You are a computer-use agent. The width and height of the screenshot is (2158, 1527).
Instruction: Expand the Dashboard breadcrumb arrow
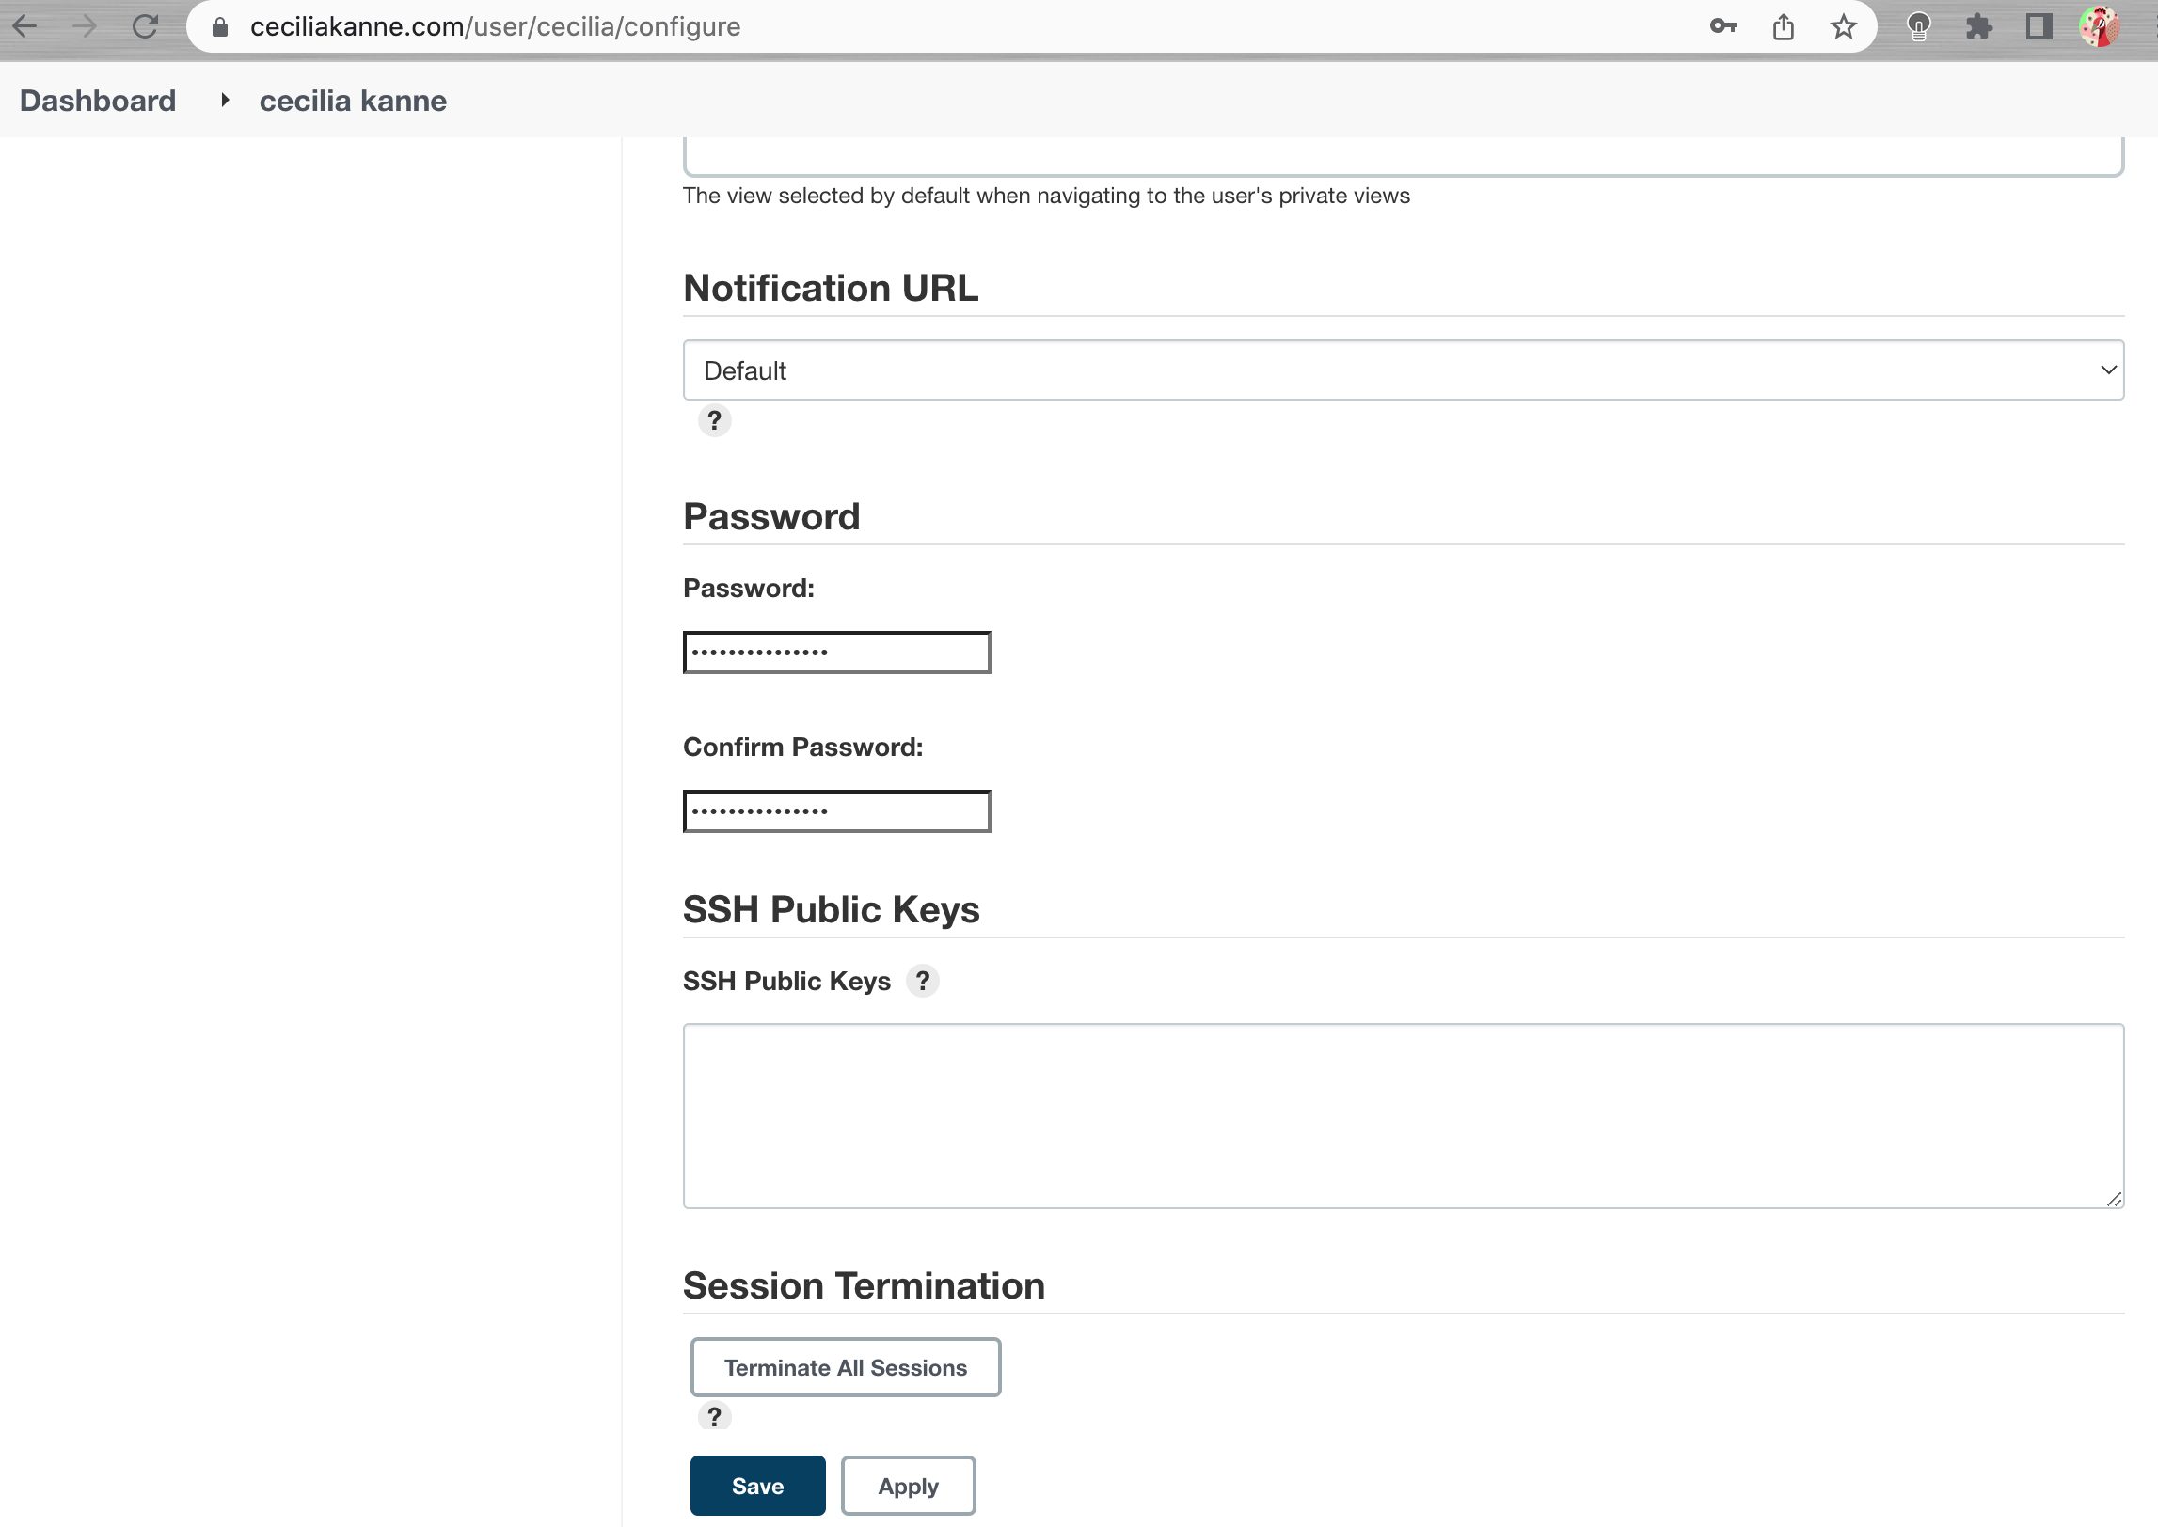click(x=225, y=100)
